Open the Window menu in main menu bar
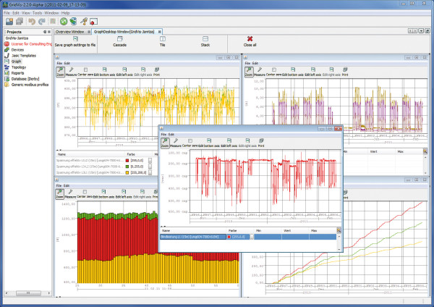This screenshot has height=307, width=434. click(x=51, y=13)
